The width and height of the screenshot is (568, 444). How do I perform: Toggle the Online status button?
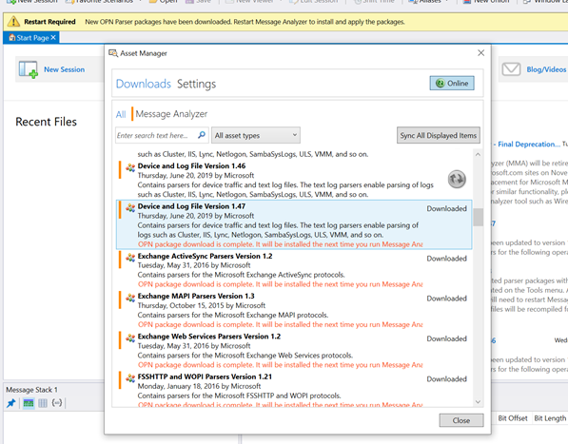[x=452, y=84]
